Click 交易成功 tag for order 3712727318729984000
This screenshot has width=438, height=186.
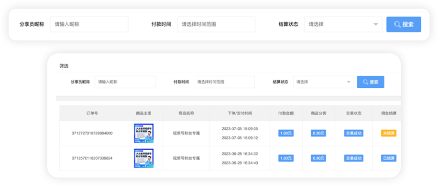pos(354,133)
